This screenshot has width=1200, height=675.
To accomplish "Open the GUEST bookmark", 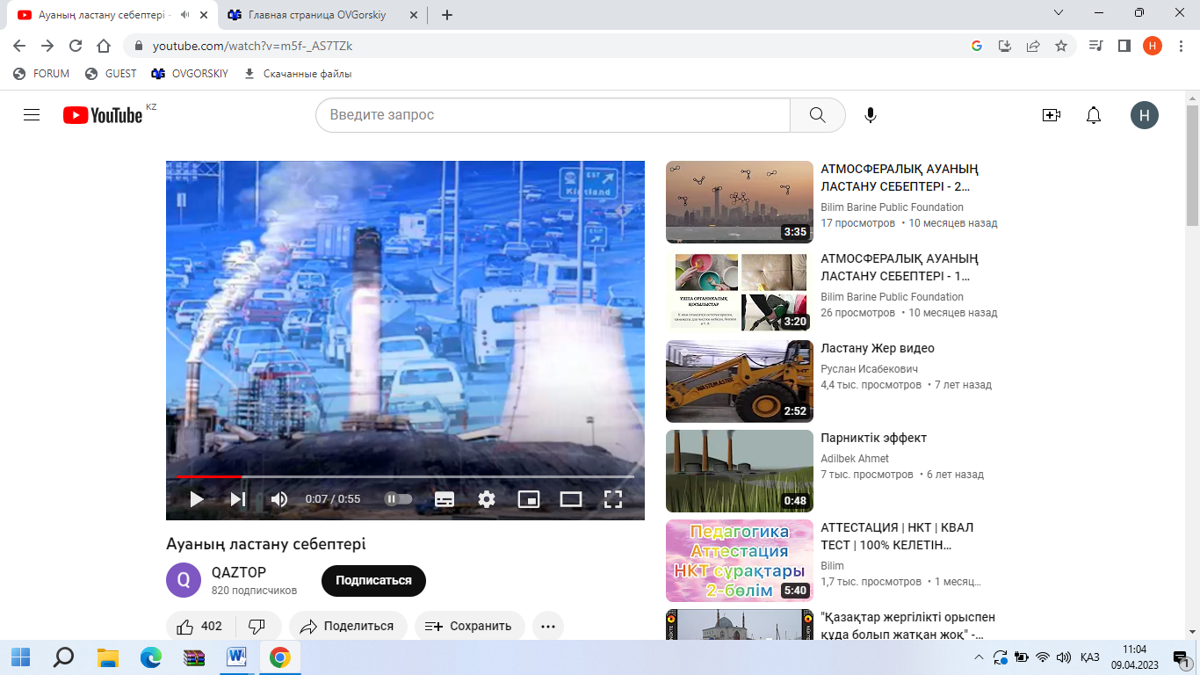I will [x=111, y=74].
